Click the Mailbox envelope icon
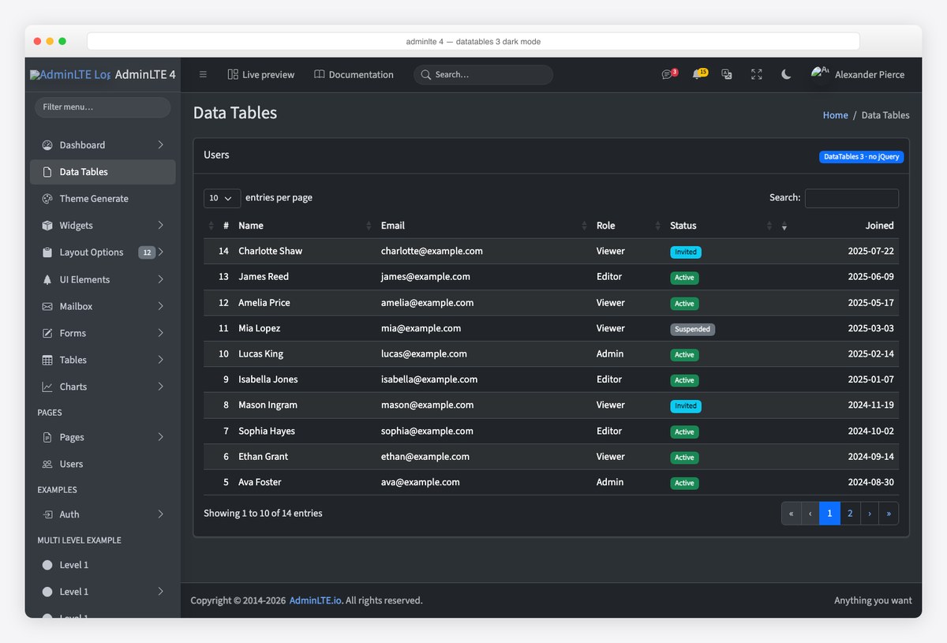The height and width of the screenshot is (643, 947). (x=47, y=306)
